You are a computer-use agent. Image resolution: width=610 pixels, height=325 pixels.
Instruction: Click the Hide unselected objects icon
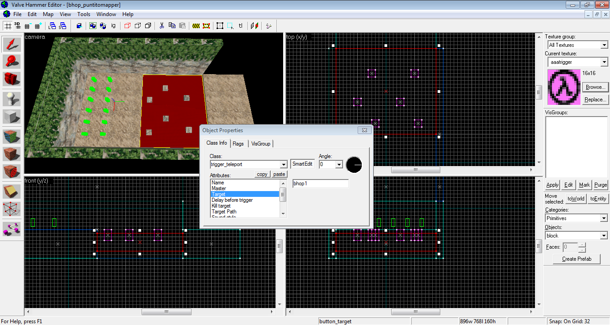point(138,26)
